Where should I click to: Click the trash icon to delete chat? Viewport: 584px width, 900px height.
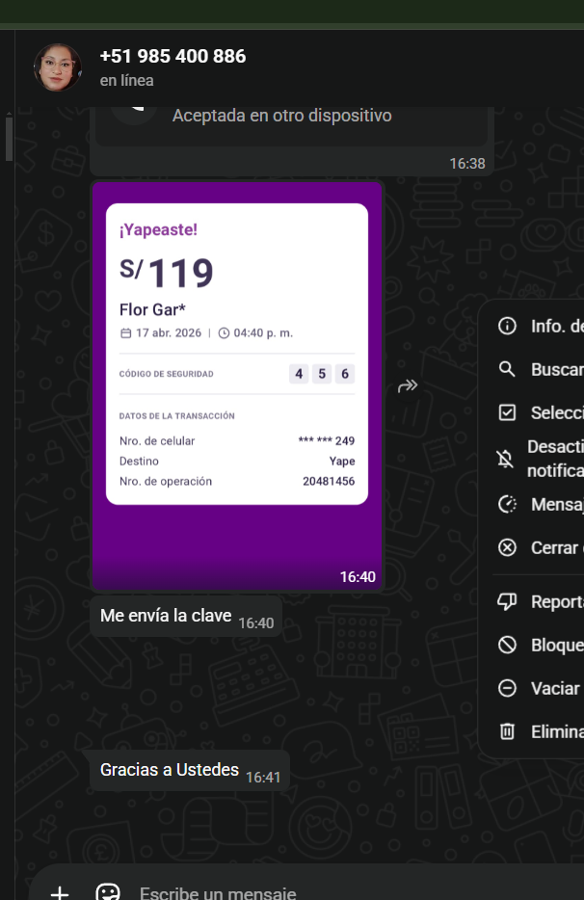(507, 731)
